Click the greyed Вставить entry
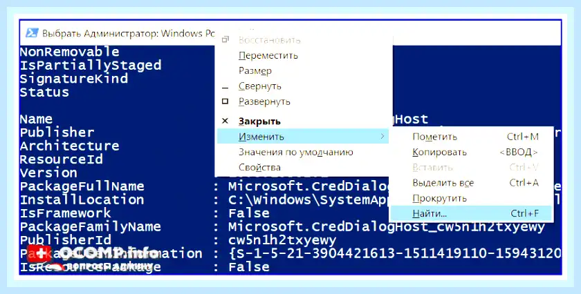The image size is (581, 294). click(x=432, y=168)
